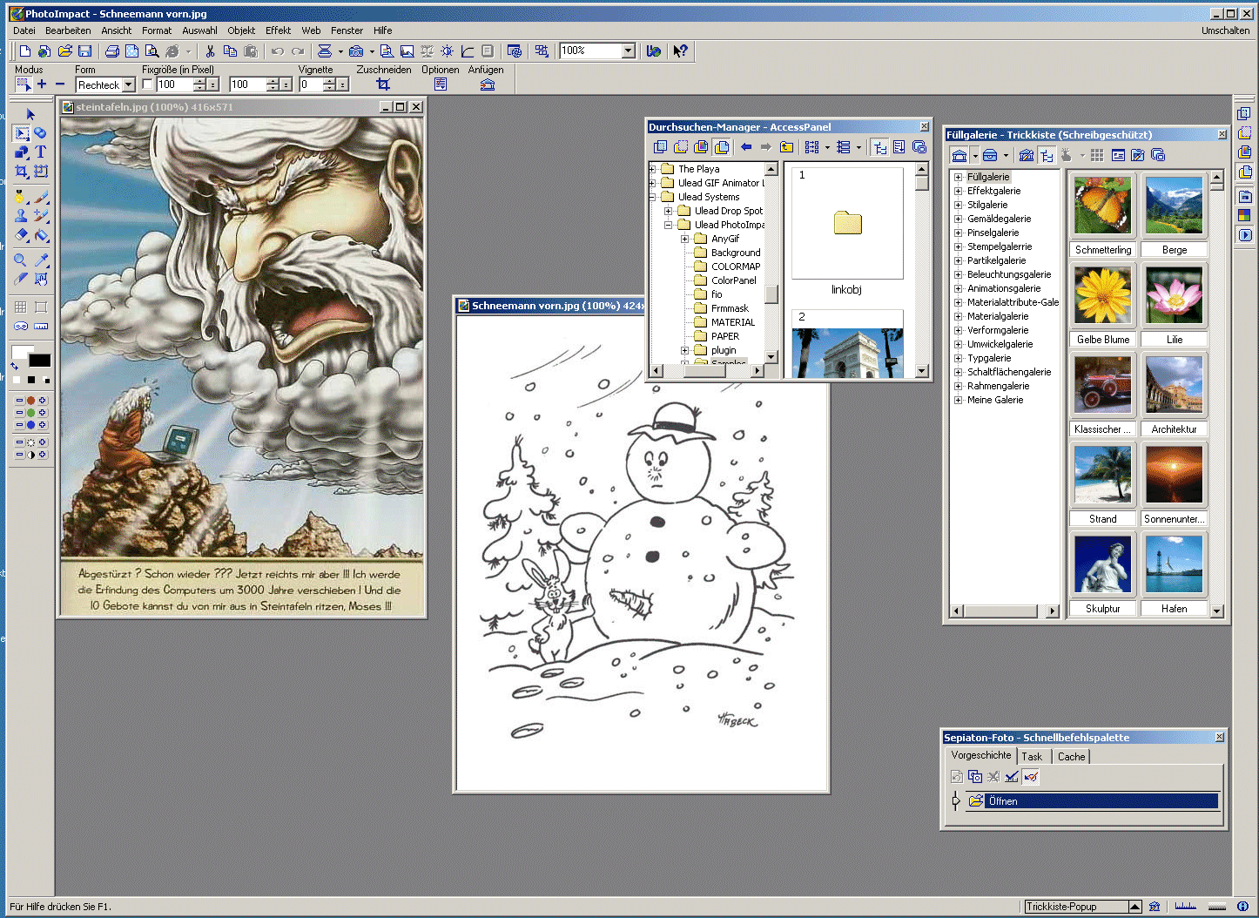This screenshot has width=1259, height=918.
Task: Open the Effekt menu
Action: click(278, 30)
